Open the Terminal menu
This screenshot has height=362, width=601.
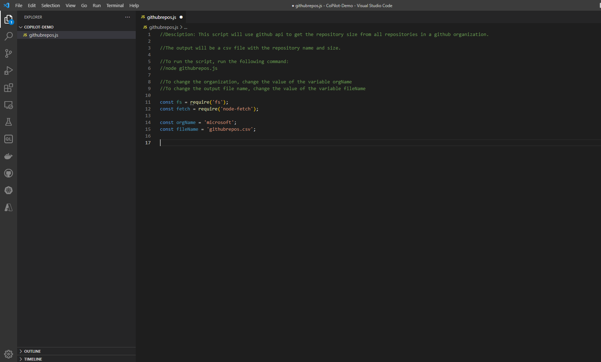[115, 5]
